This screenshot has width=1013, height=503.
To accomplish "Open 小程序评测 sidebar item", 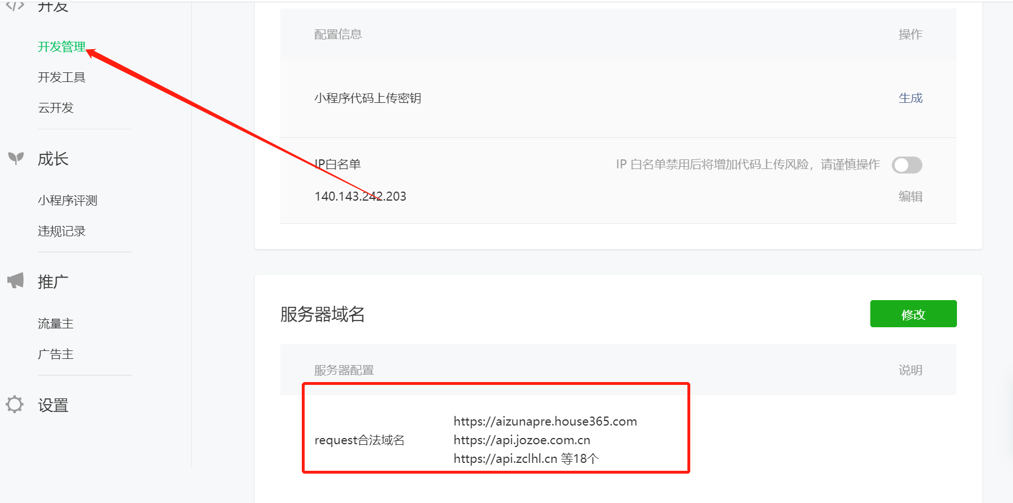I will (67, 201).
